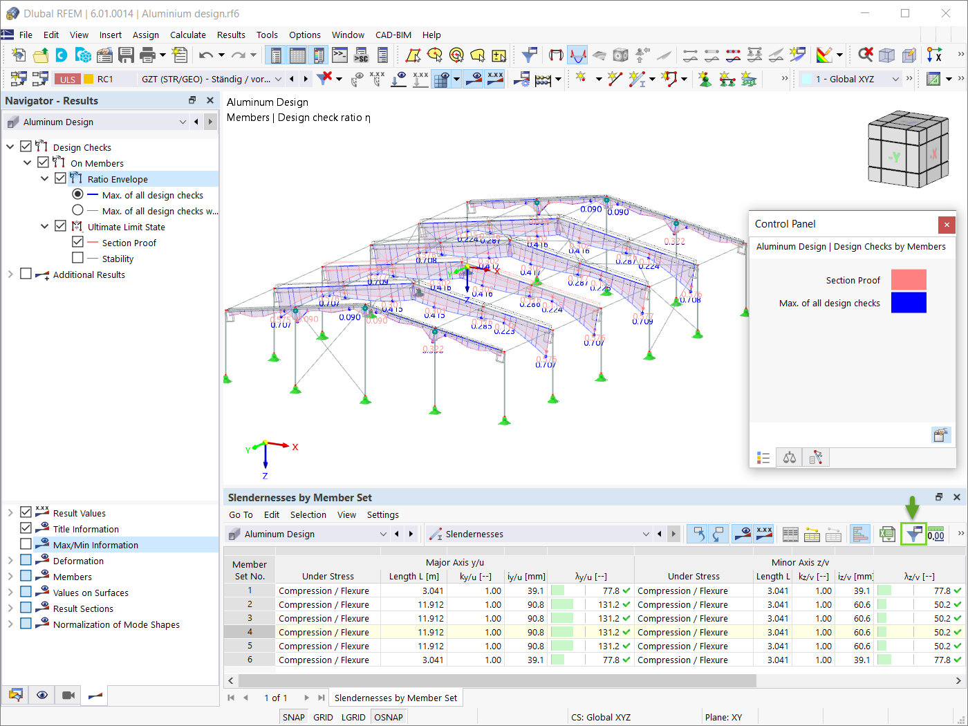The image size is (968, 726).
Task: Uncheck the Design Checks checkbox
Action: click(26, 147)
